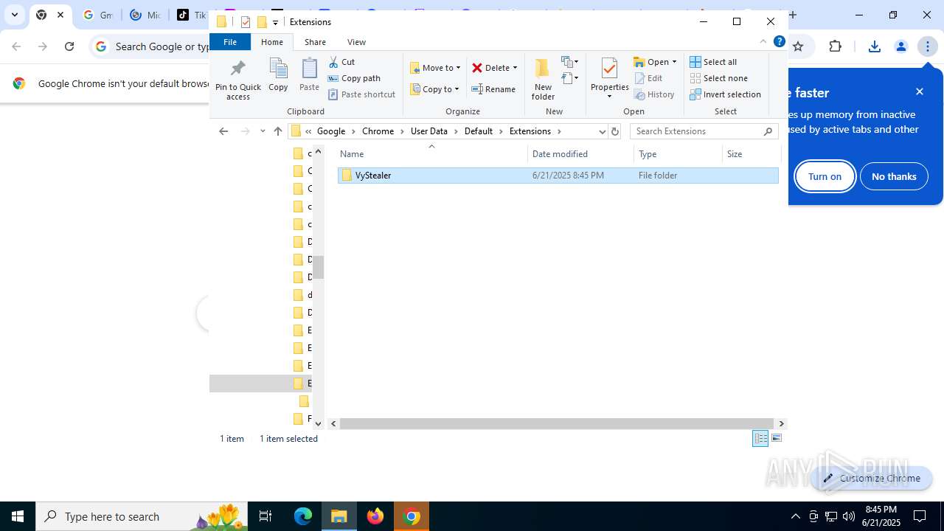
Task: Click Select all
Action: coord(713,62)
